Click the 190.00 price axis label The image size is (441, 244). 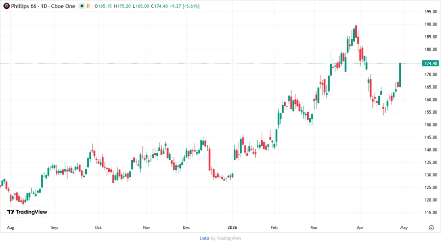(431, 24)
